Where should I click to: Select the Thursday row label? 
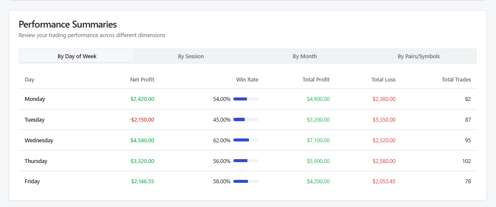tap(36, 161)
